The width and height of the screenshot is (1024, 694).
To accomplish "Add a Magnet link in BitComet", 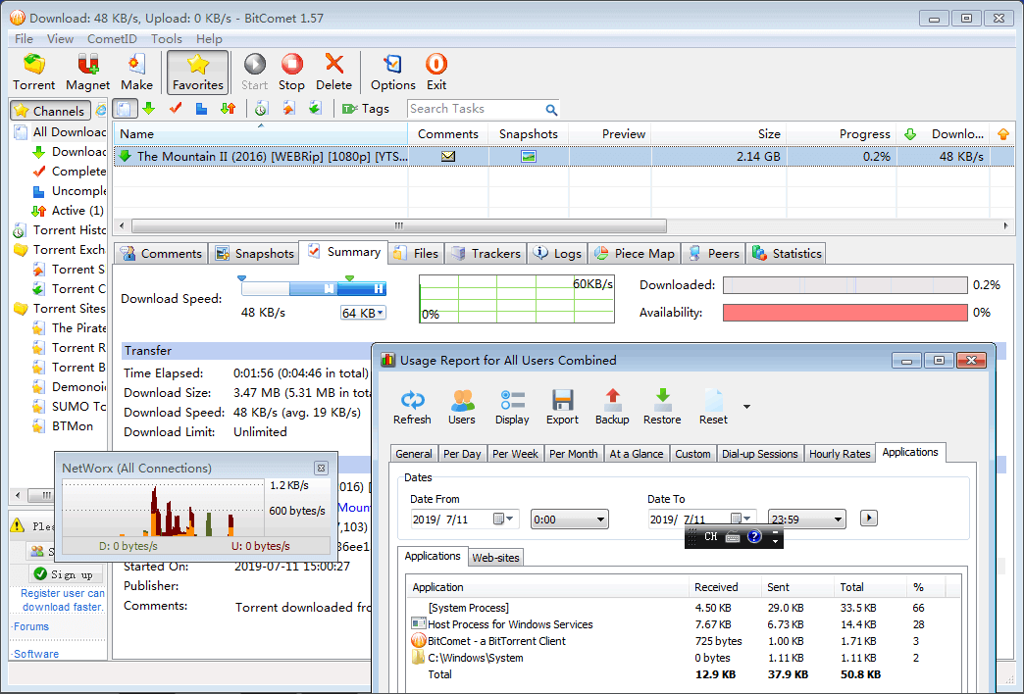I will (x=87, y=73).
